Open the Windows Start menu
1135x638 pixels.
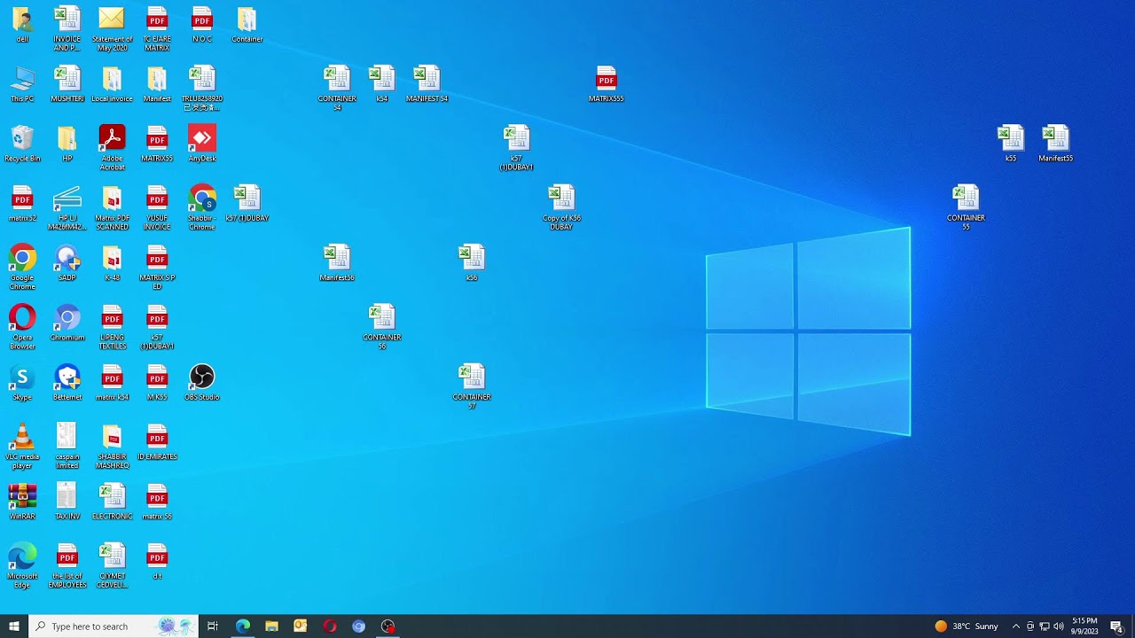(x=14, y=626)
